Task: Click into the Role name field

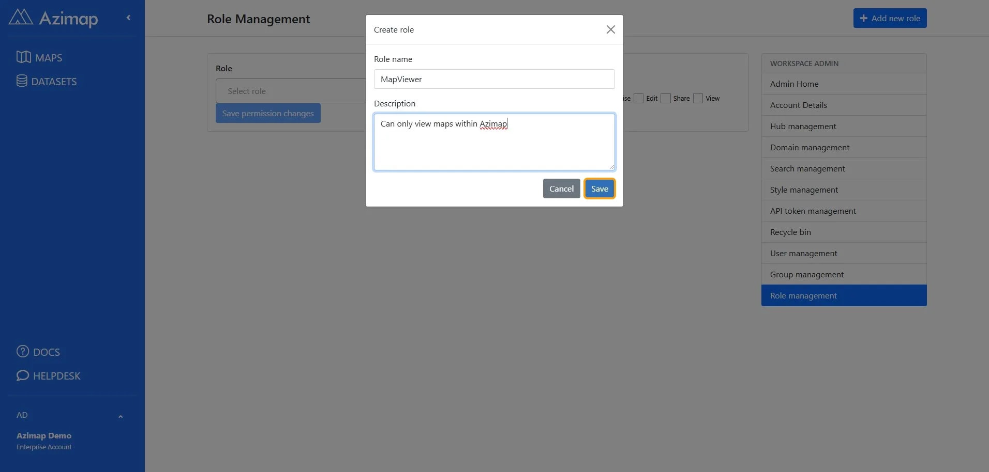Action: click(494, 79)
